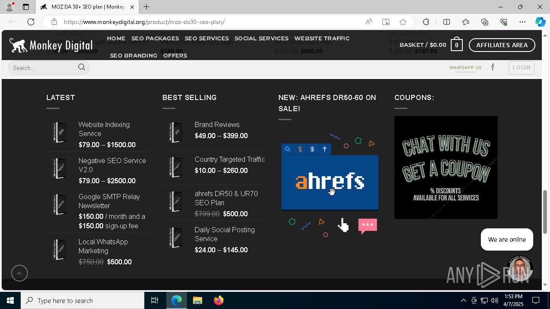Open File Explorer from taskbar

pos(197,300)
